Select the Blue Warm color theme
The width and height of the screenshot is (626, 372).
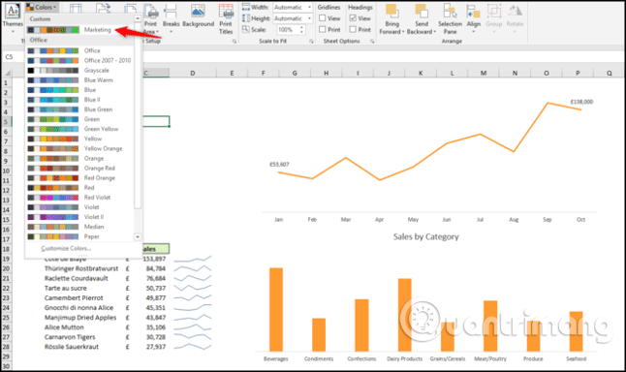[79, 80]
